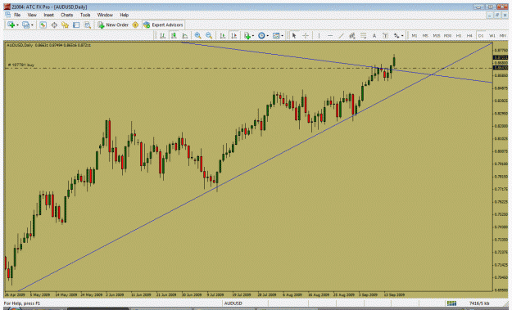Open the Insert menu

click(48, 15)
